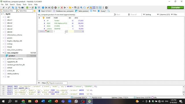Open dropdown arrow next to run icon
Viewport: 185px width, 104px height.
point(67,8)
